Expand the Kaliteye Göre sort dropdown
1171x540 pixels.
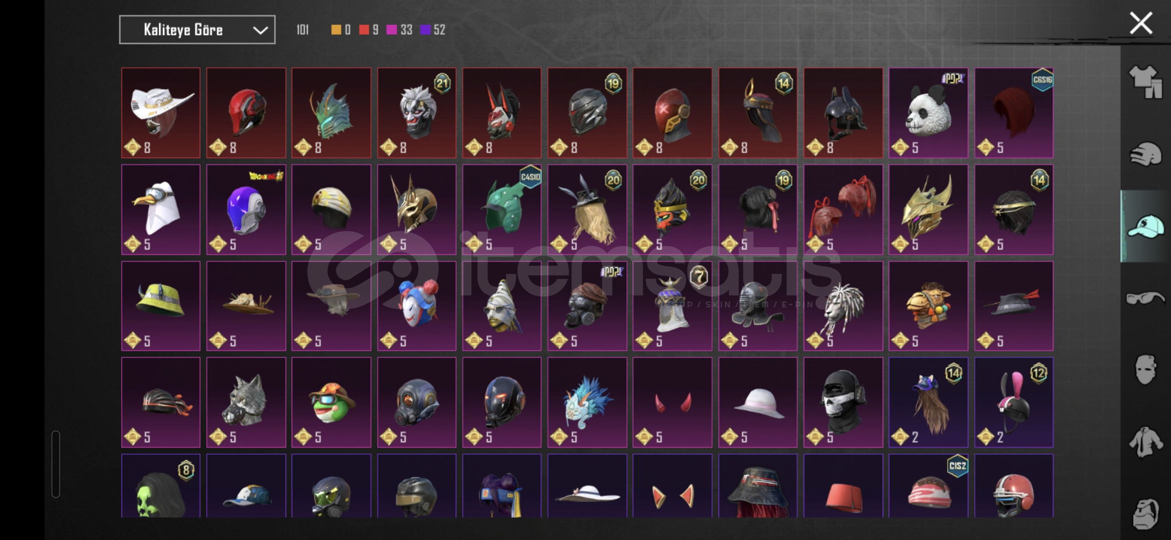pos(197,29)
